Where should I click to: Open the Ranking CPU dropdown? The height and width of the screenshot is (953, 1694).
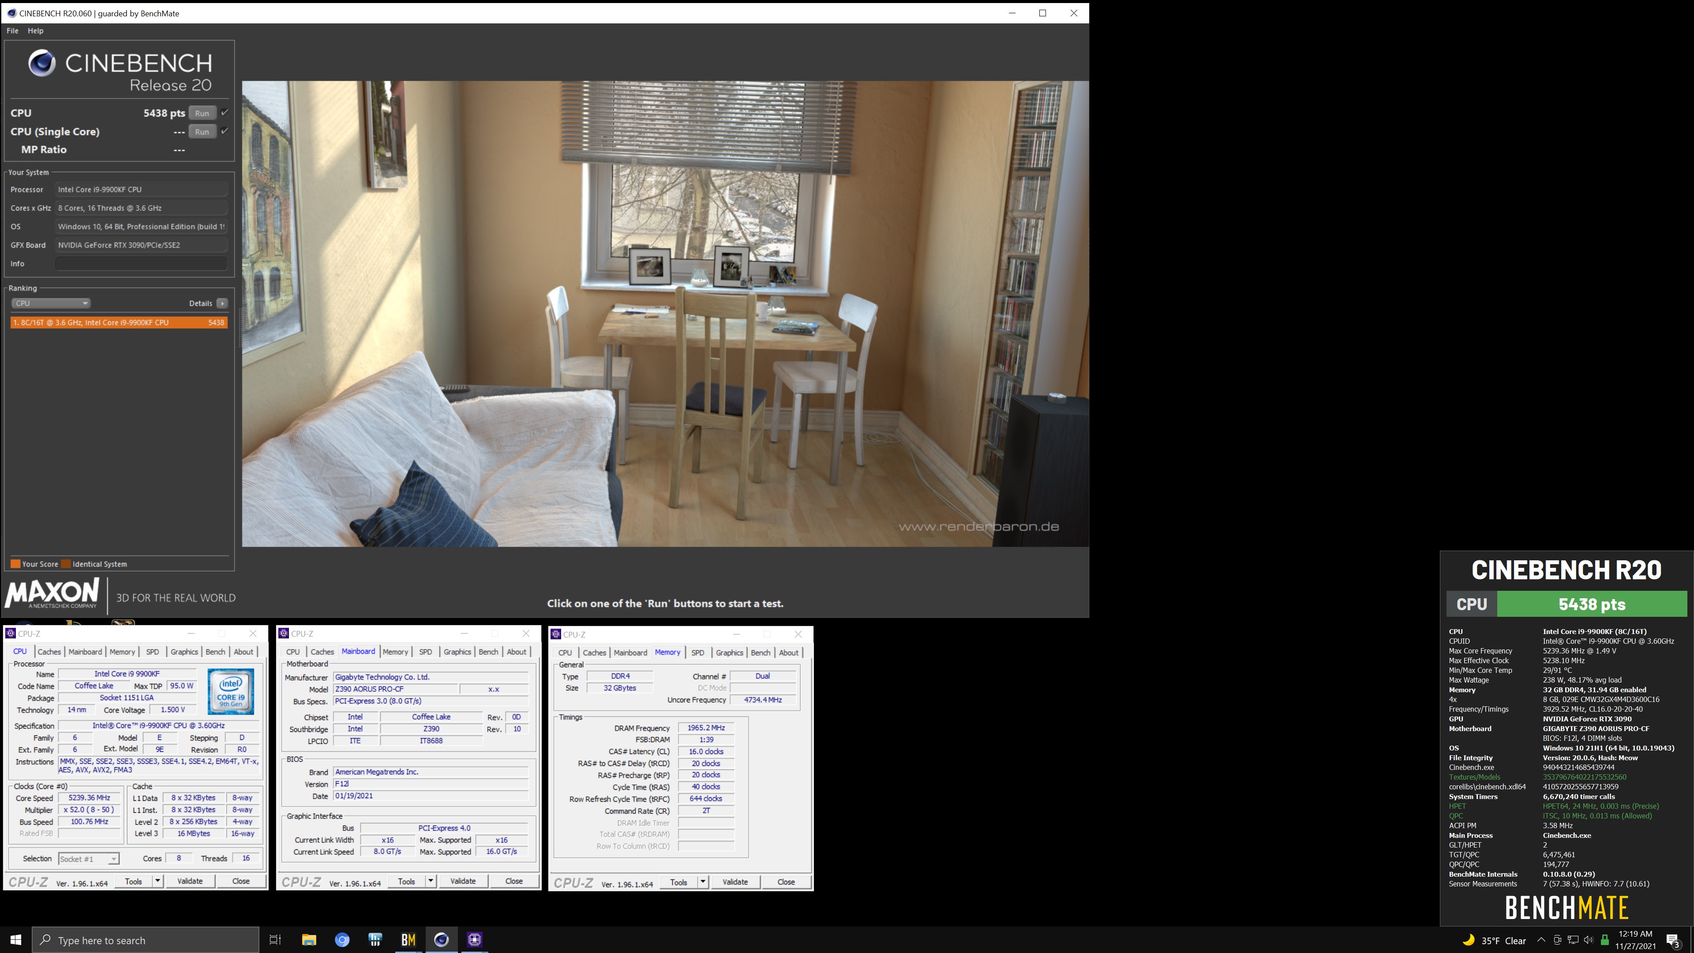click(x=51, y=303)
